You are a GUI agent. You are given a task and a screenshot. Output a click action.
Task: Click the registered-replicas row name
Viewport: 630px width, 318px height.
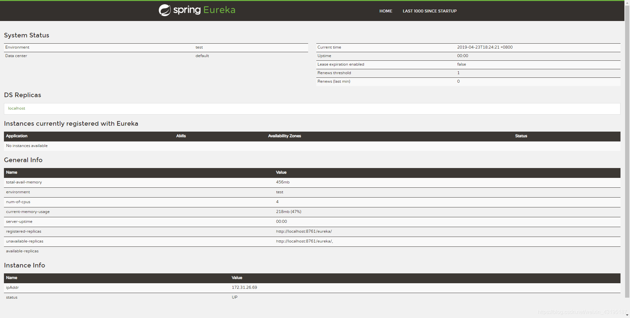[24, 231]
